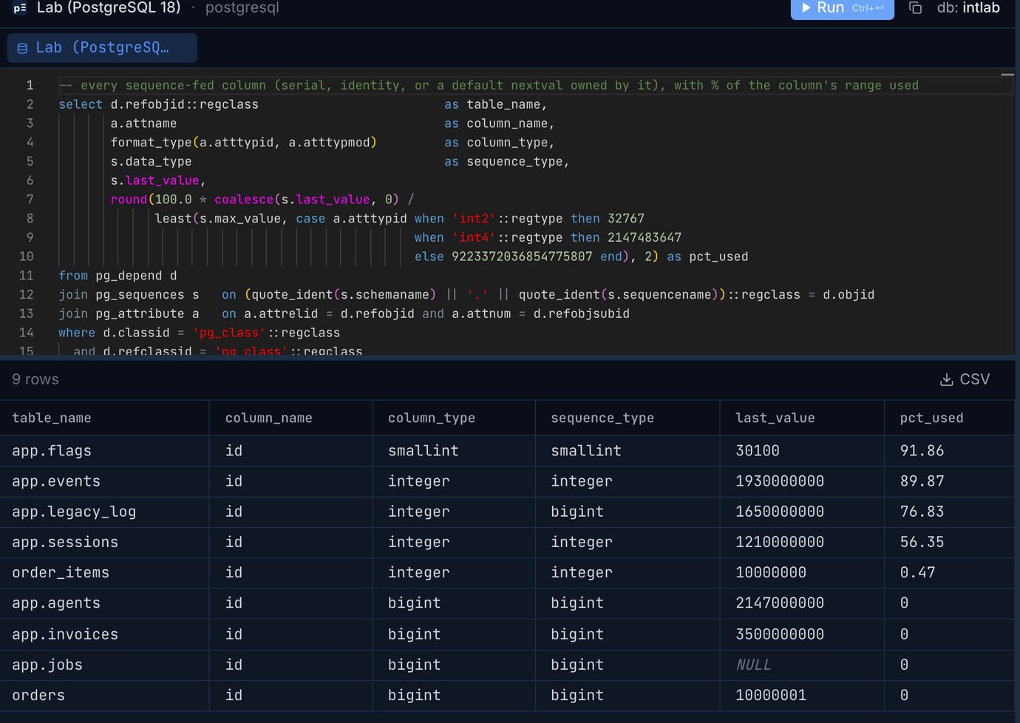Select the app.events row cell
1020x723 pixels.
(x=104, y=481)
